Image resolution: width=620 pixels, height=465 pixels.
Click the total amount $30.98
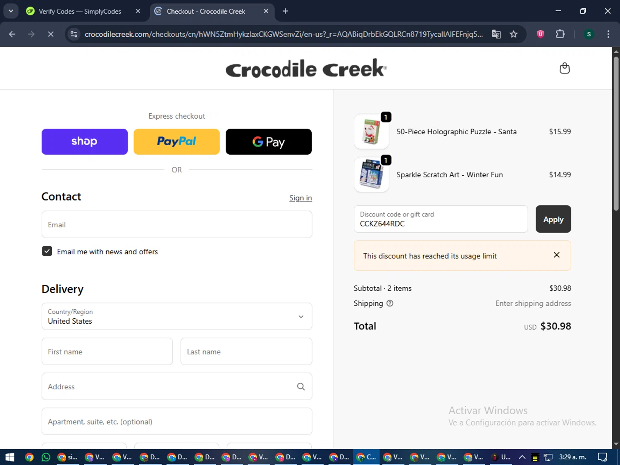click(x=556, y=326)
